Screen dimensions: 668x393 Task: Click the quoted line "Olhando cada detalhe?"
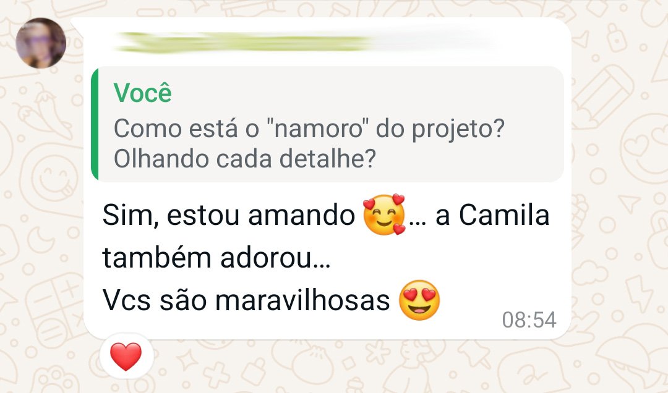[245, 159]
